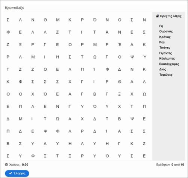Select Γίγαντες from the word list
The height and width of the screenshot is (178, 188).
(x=165, y=53)
